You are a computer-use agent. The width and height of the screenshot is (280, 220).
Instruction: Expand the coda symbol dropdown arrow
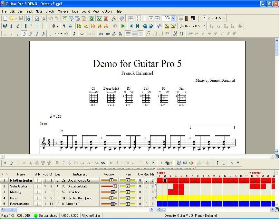coord(57,26)
